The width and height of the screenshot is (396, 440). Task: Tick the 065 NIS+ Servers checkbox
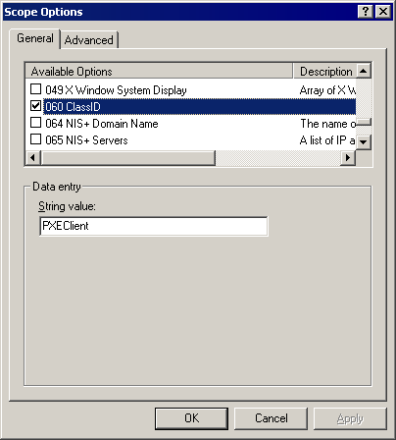click(35, 139)
